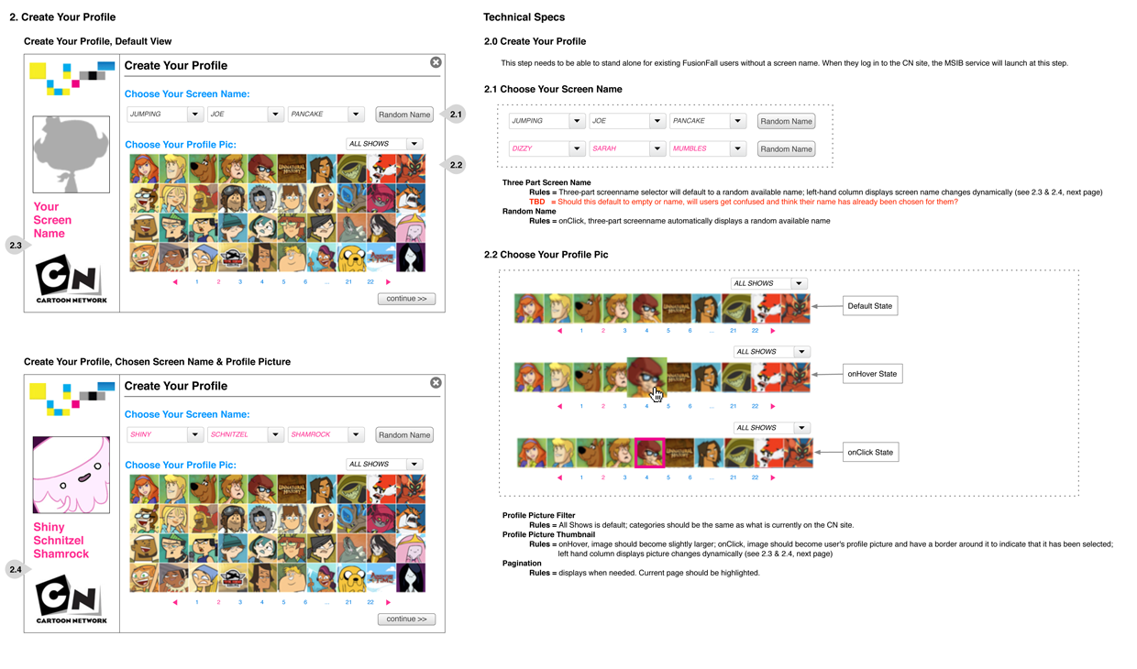
Task: Click Random Name beside PANCAKE in section 2.1
Action: [786, 121]
